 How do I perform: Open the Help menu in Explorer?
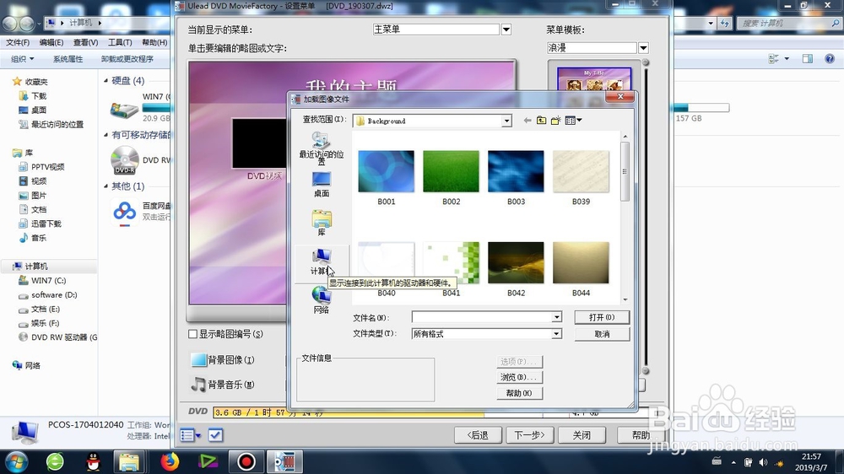click(154, 42)
